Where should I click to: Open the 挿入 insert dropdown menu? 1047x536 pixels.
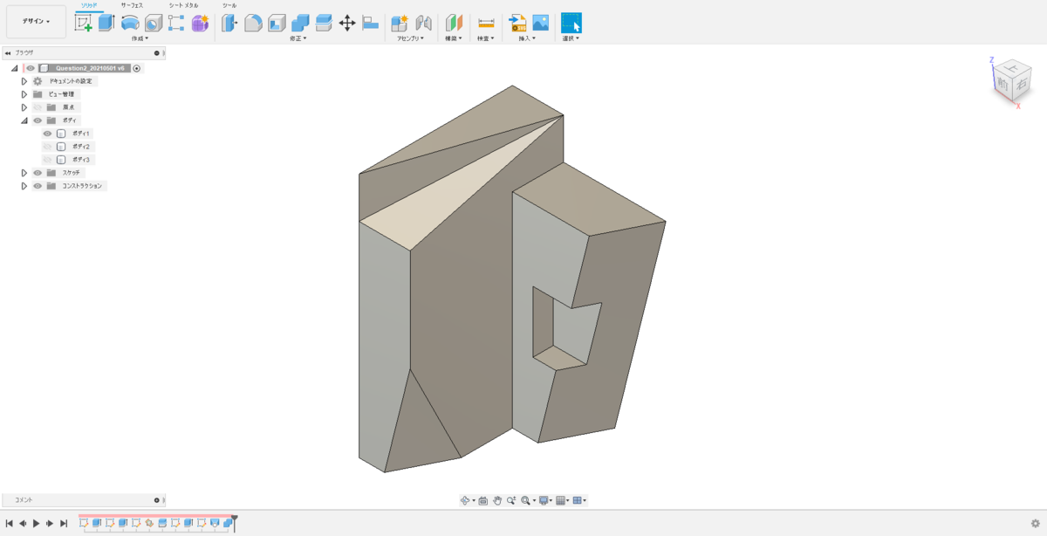coord(529,38)
